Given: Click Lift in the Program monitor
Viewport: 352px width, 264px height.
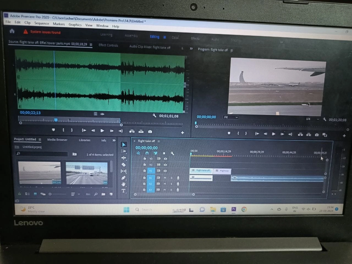Looking at the screenshot, I should click(300, 134).
